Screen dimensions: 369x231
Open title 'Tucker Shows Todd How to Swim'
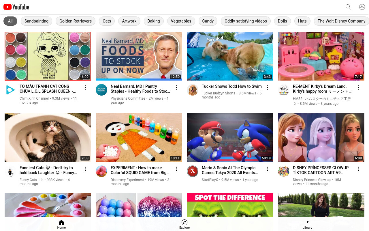(232, 86)
